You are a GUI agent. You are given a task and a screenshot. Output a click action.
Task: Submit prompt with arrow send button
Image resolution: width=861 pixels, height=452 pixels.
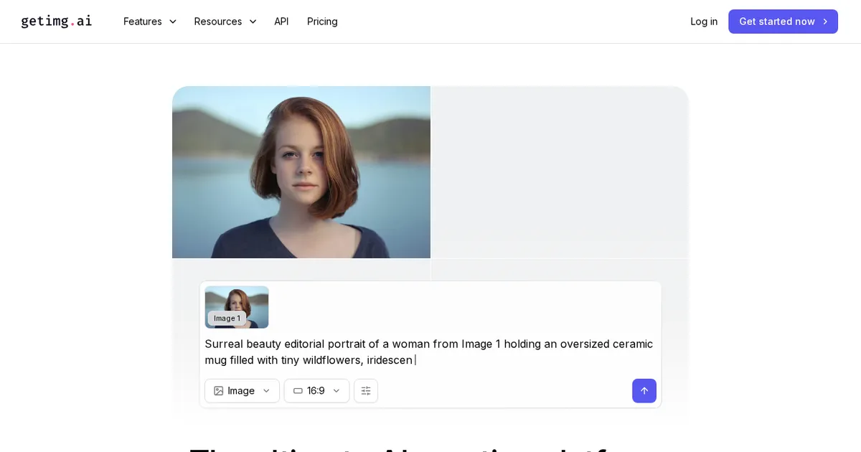coord(644,391)
